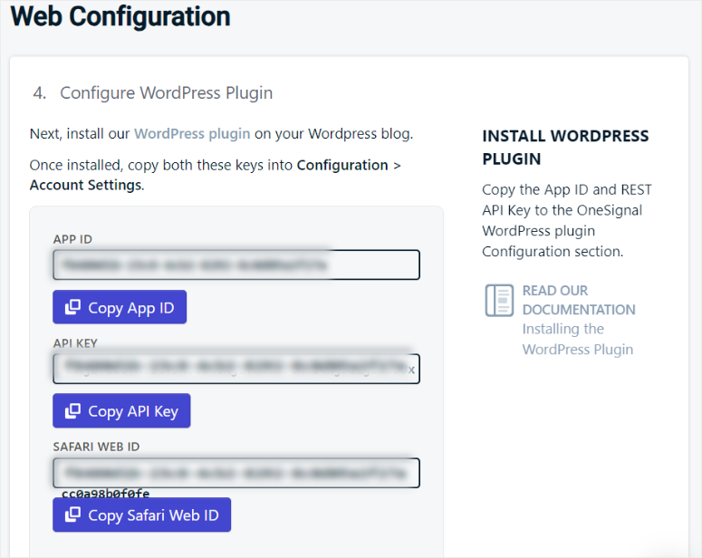This screenshot has height=558, width=702.
Task: Click the Copy API Key button
Action: point(121,410)
